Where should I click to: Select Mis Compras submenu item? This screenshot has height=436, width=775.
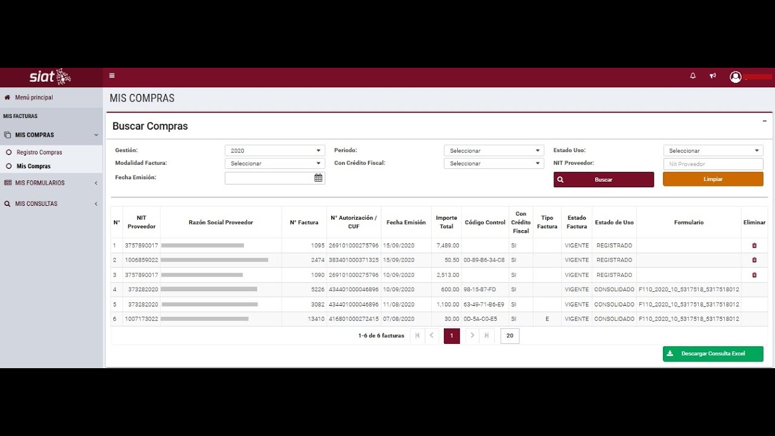coord(33,166)
